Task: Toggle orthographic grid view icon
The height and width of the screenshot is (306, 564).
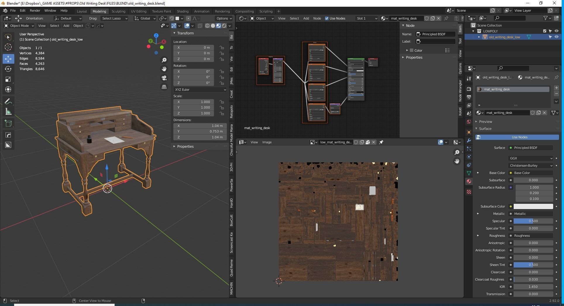Action: [164, 87]
